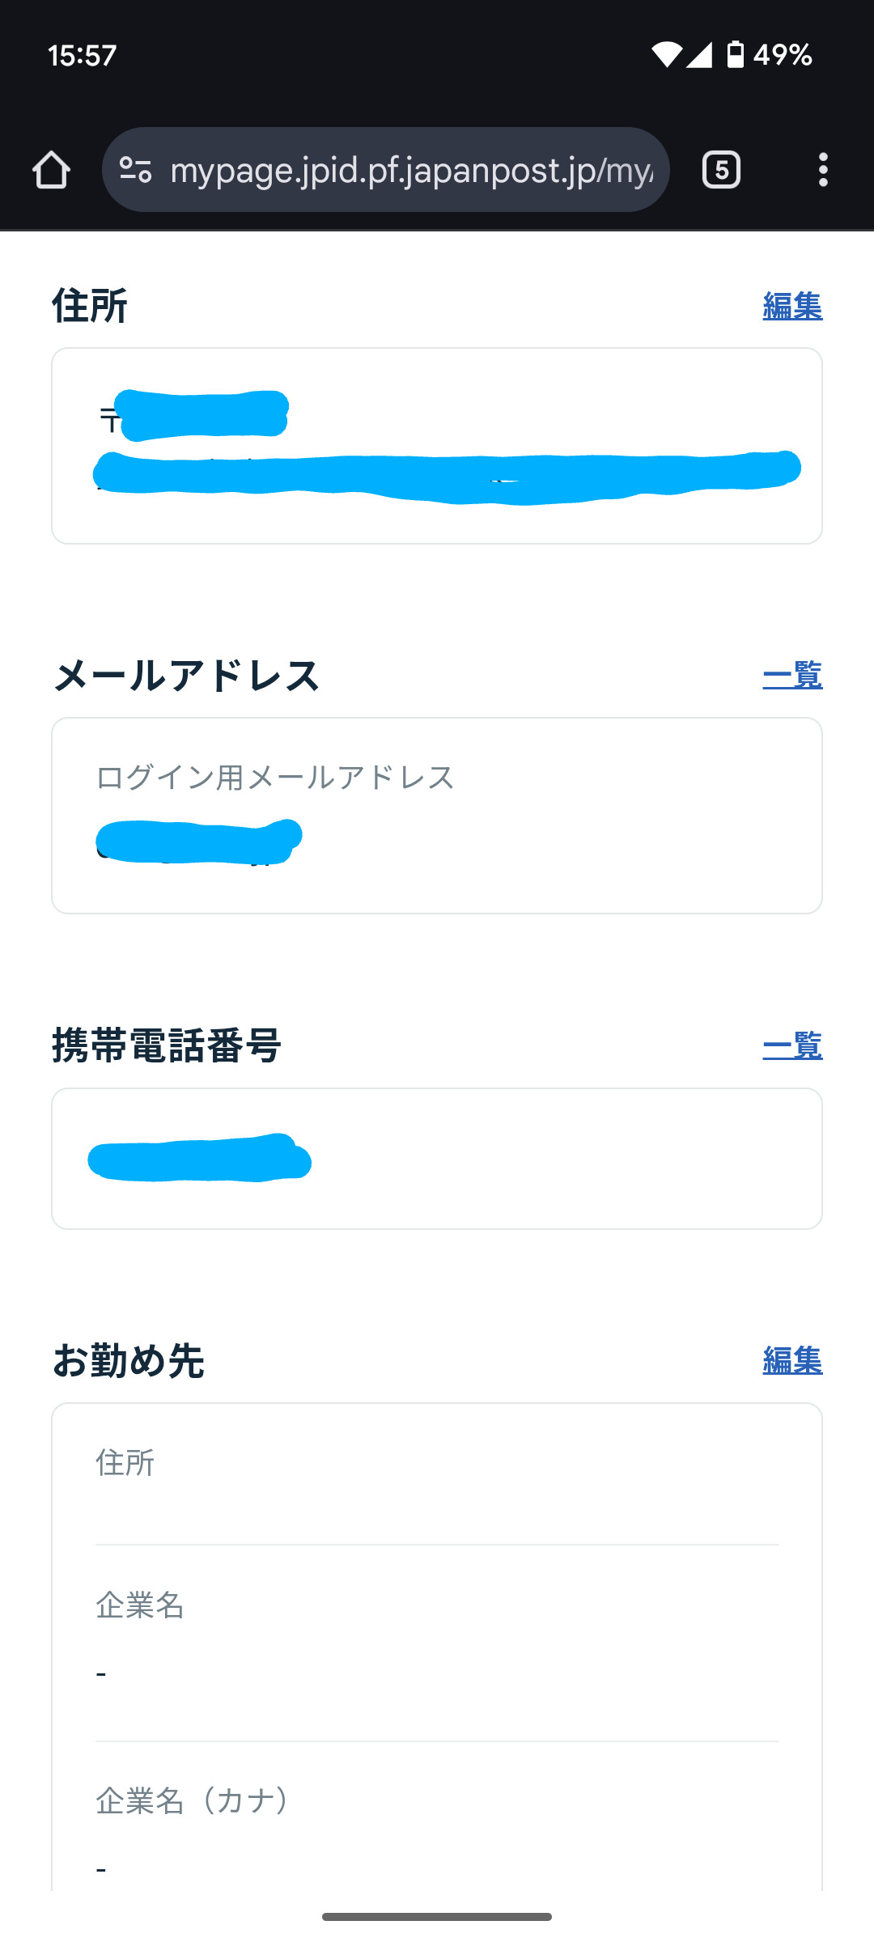Viewport: 874px width, 1942px height.
Task: Tap the 15:57 clock in status bar
Action: [x=82, y=55]
